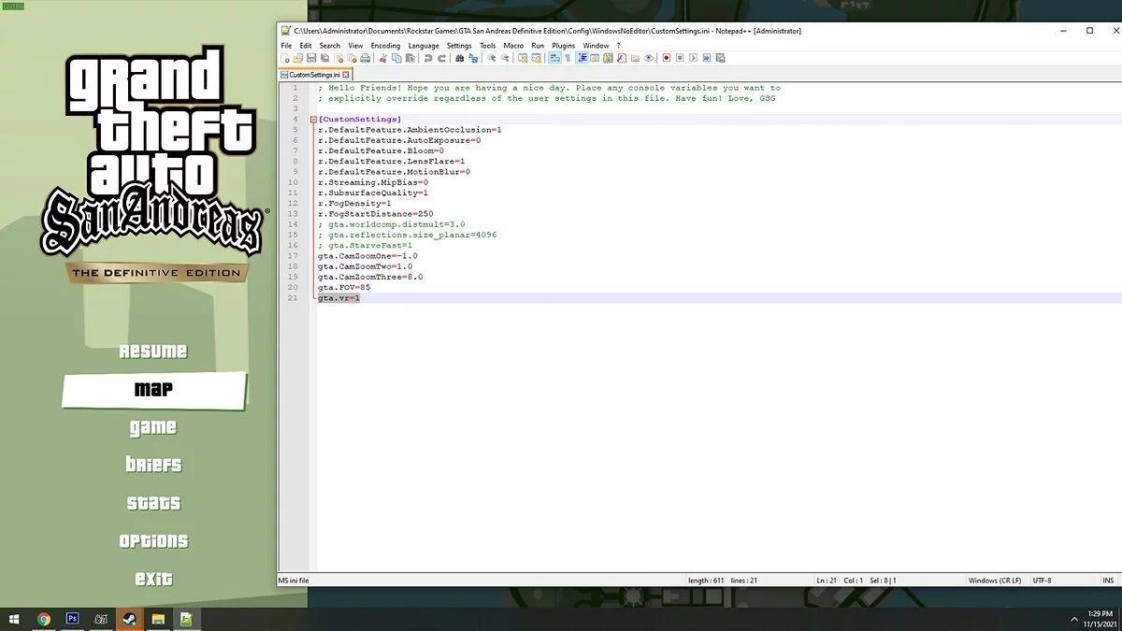Toggle Show All Characters pilcrow icon
This screenshot has width=1122, height=631.
567,58
